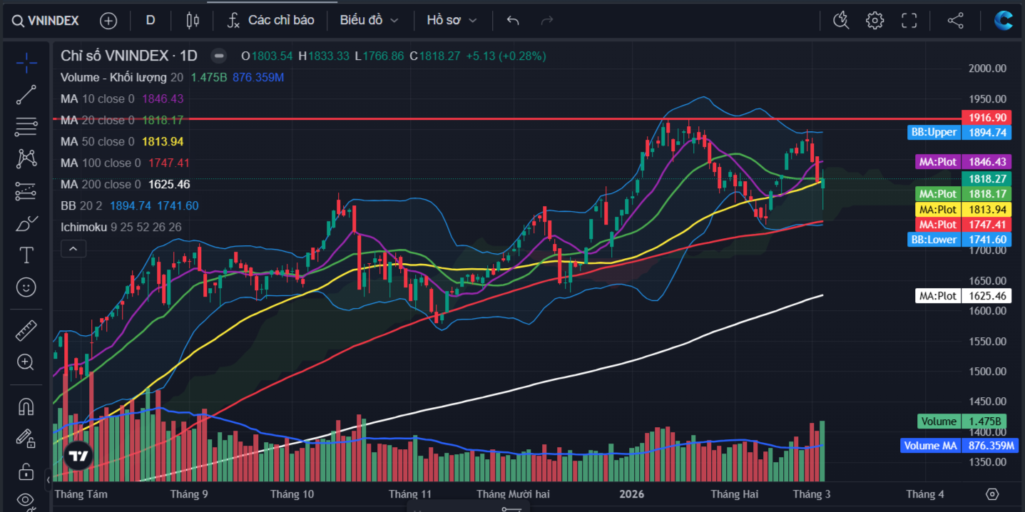This screenshot has height=512, width=1025.
Task: Open the Fibonacci and Gann tools
Action: click(26, 127)
